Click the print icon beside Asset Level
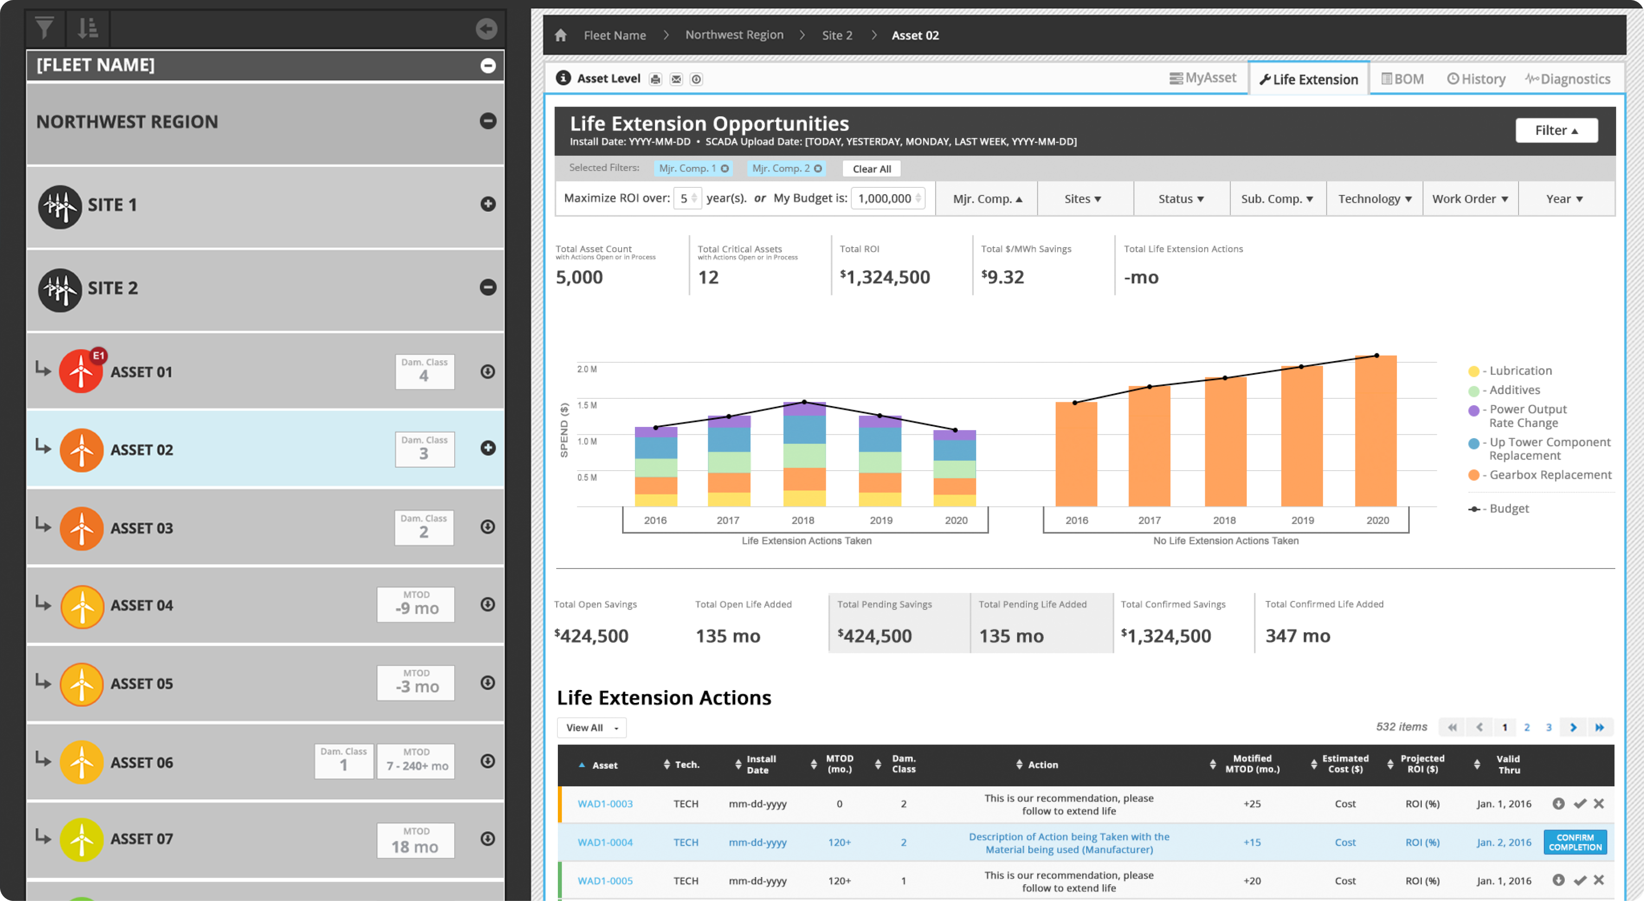Image resolution: width=1644 pixels, height=901 pixels. tap(655, 79)
